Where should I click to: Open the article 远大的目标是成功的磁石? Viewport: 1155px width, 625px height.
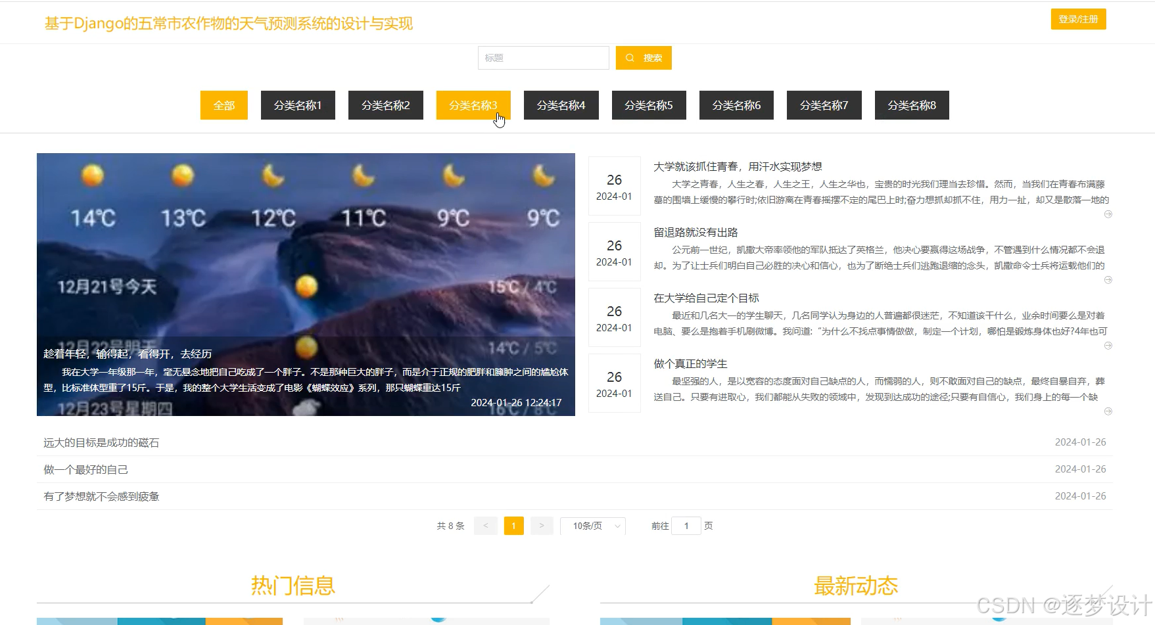(x=103, y=442)
